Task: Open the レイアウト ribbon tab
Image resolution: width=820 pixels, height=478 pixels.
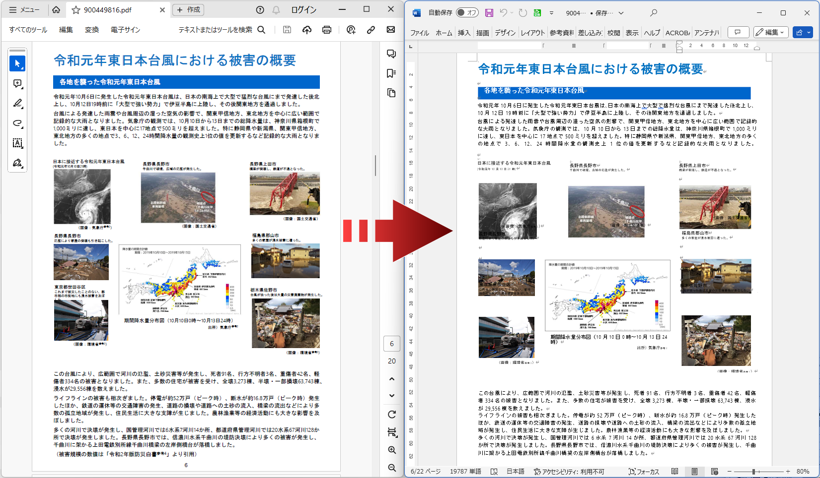Action: tap(532, 33)
